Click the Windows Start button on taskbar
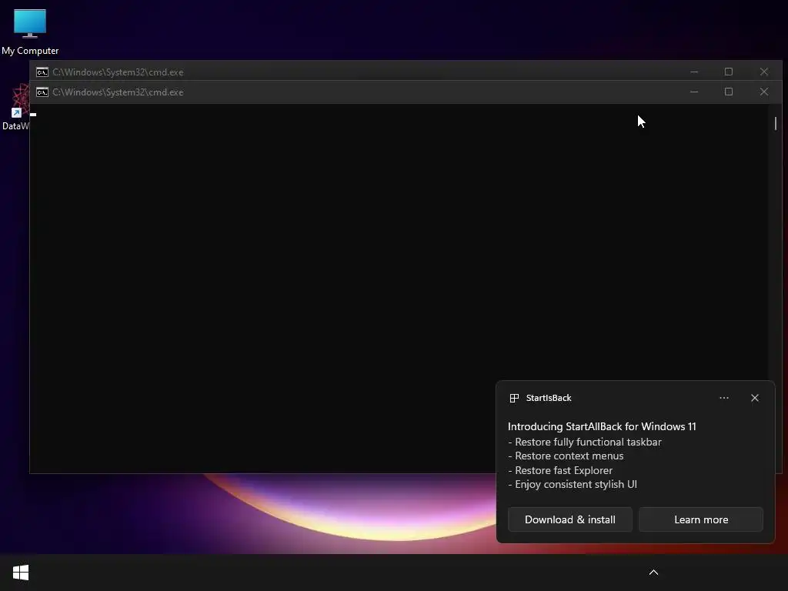 coord(21,573)
